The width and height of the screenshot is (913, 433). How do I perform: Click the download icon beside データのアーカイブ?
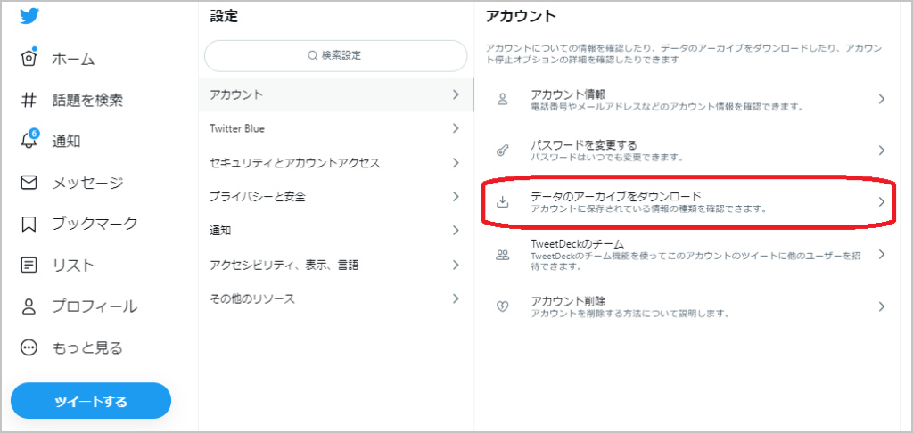coord(503,202)
